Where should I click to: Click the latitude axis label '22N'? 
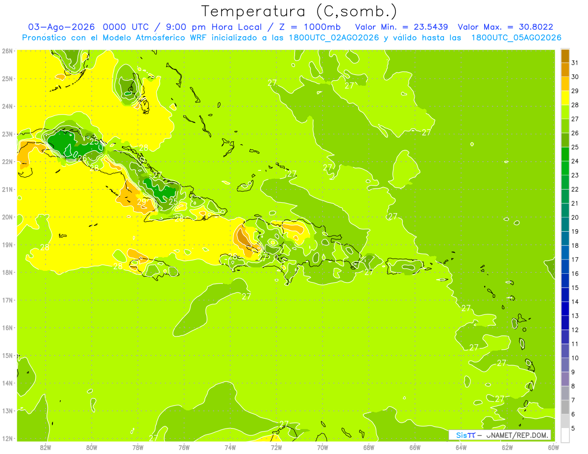(7, 162)
